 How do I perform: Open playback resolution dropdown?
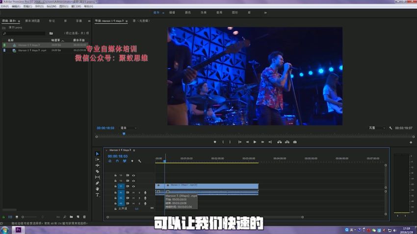[377, 128]
